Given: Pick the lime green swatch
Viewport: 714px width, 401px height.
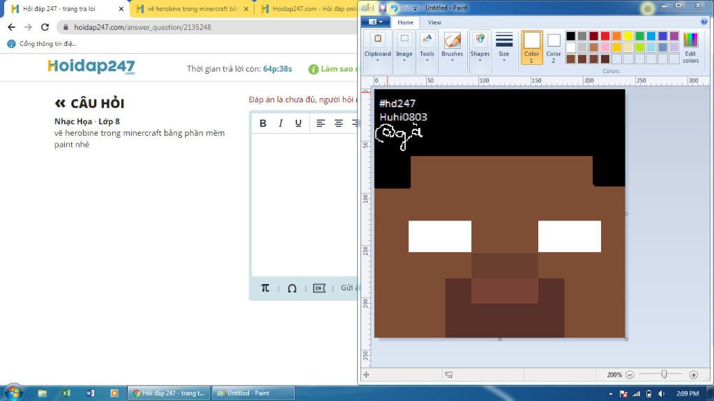Looking at the screenshot, I should [x=640, y=47].
